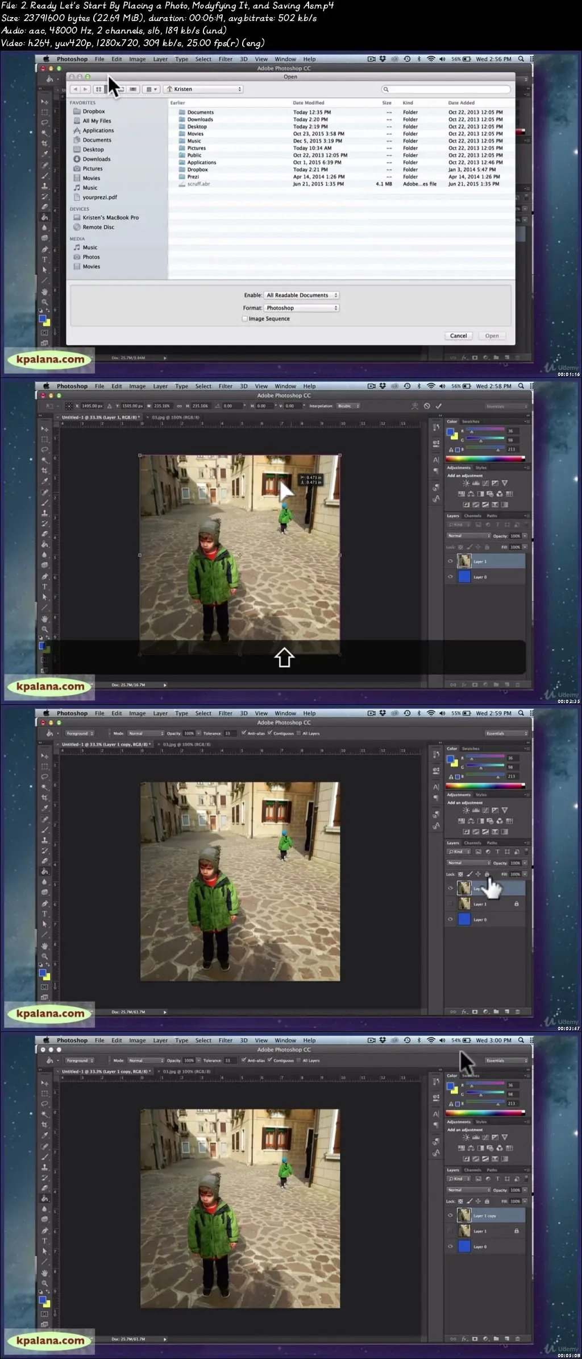Hide Layer 1 in the 2:58 PM frame
The width and height of the screenshot is (582, 1359).
pos(451,561)
